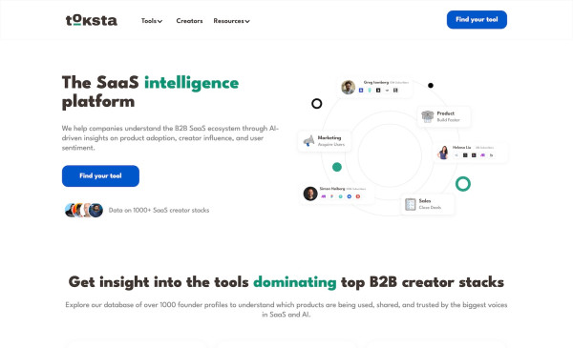Click the red tool icon in Simon Holberg's card
573x348 pixels.
(358, 196)
